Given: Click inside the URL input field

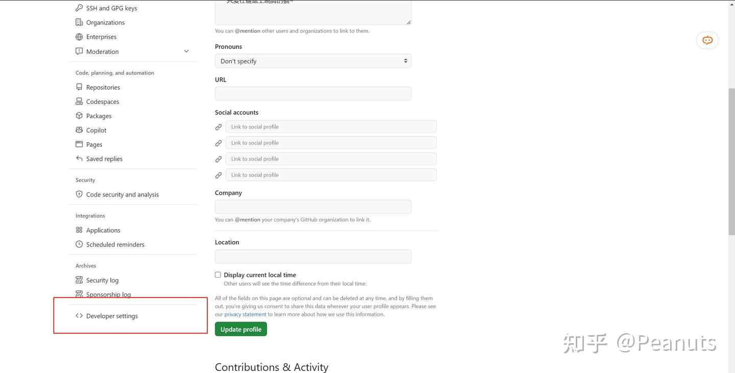Looking at the screenshot, I should pos(312,93).
